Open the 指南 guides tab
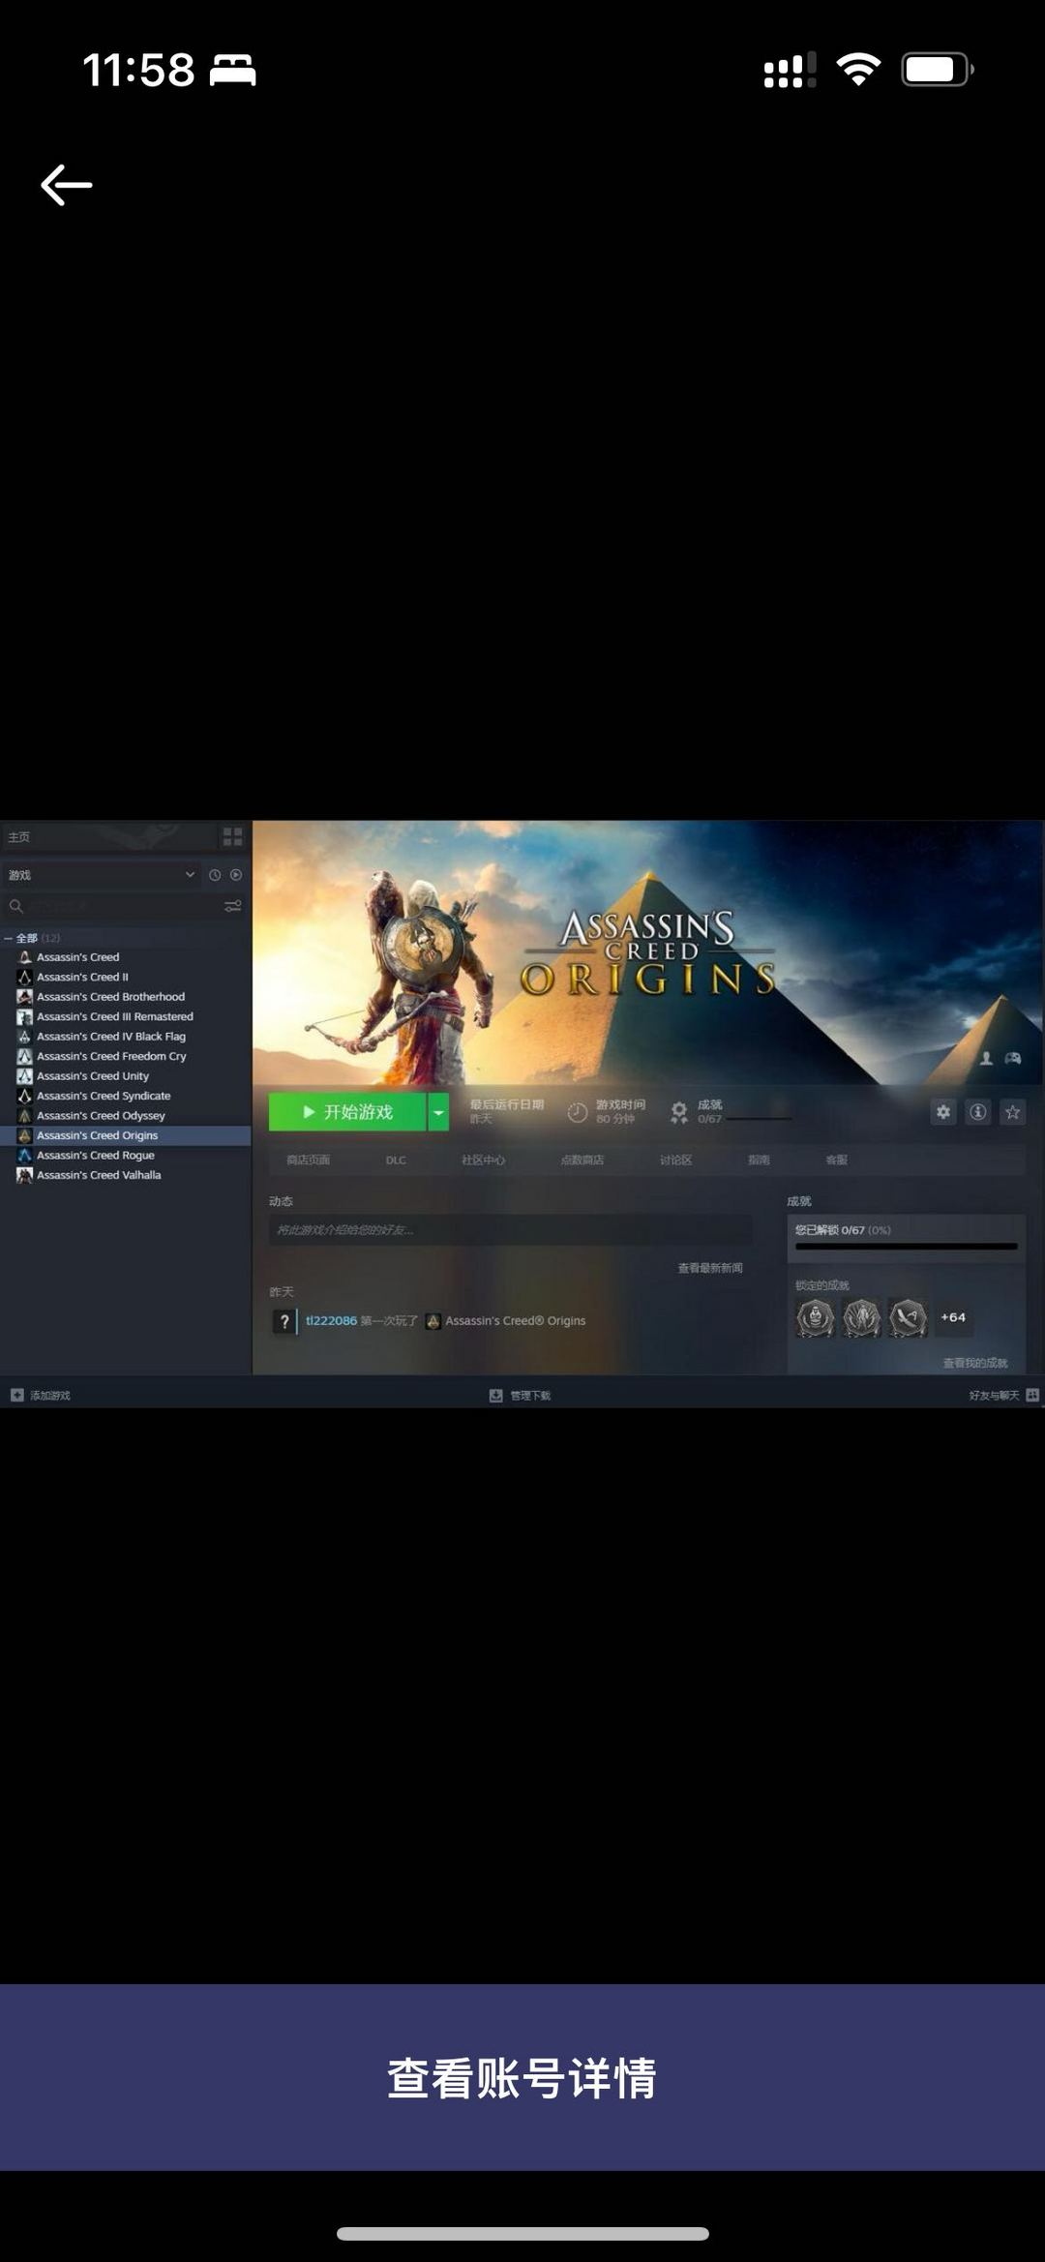 click(x=759, y=1160)
